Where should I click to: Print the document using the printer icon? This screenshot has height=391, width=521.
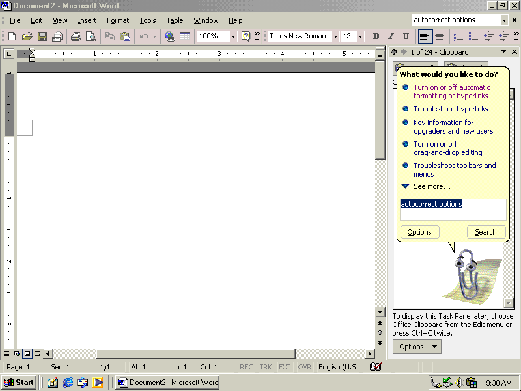76,36
